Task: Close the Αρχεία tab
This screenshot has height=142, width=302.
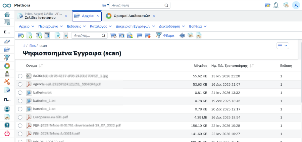Action: (x=98, y=16)
